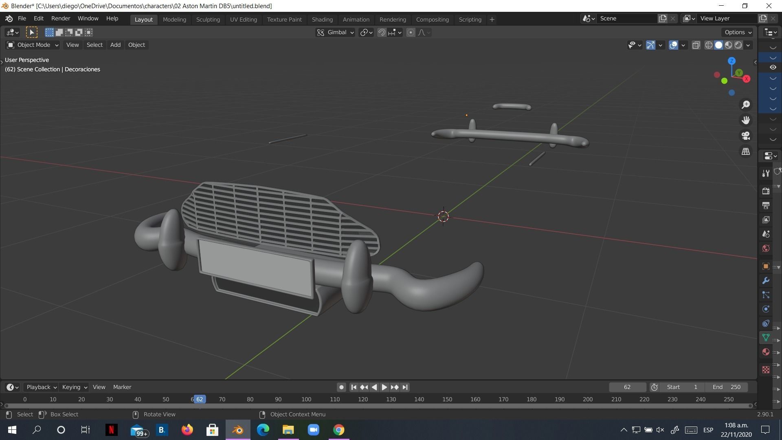Switch to Wireframe viewport shading

pos(709,45)
